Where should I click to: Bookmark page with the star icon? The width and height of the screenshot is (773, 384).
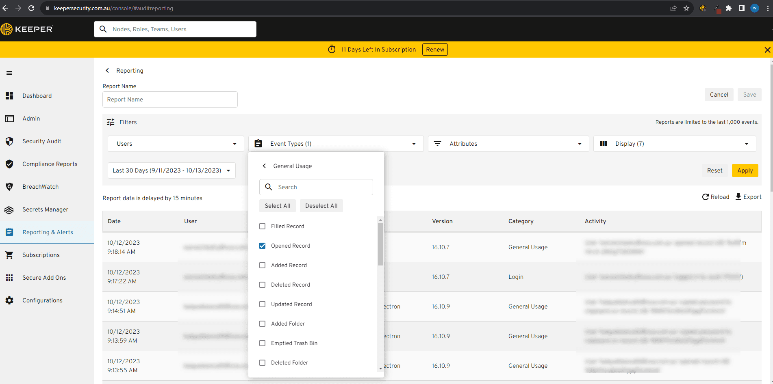(x=686, y=8)
